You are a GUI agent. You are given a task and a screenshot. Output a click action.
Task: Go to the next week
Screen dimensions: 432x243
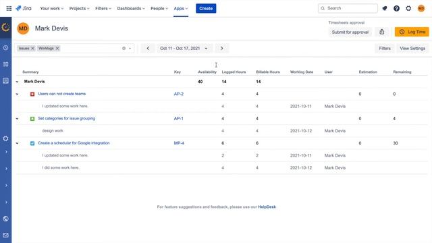point(222,48)
